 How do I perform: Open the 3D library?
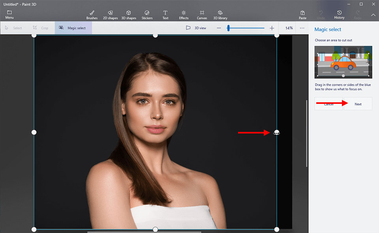(x=220, y=15)
